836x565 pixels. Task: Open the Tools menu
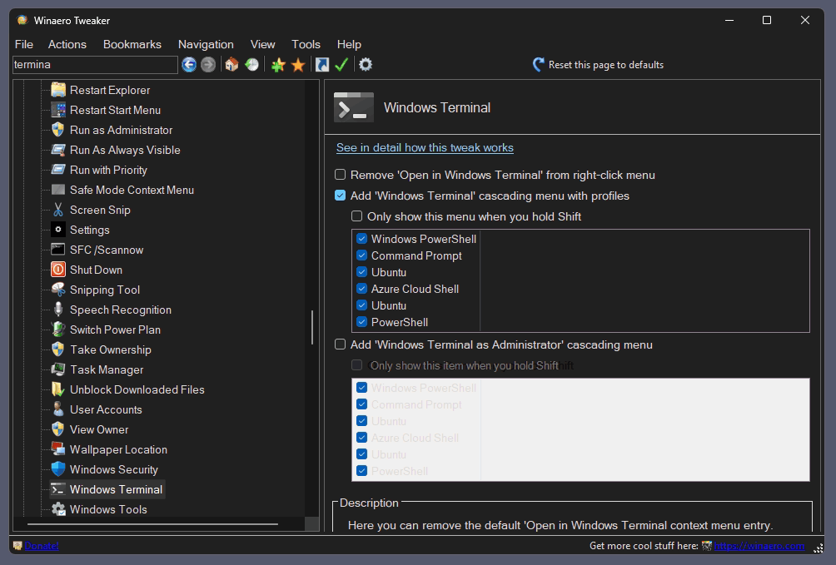tap(306, 44)
